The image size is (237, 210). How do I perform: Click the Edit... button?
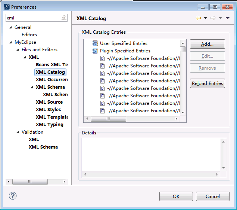[x=208, y=56]
